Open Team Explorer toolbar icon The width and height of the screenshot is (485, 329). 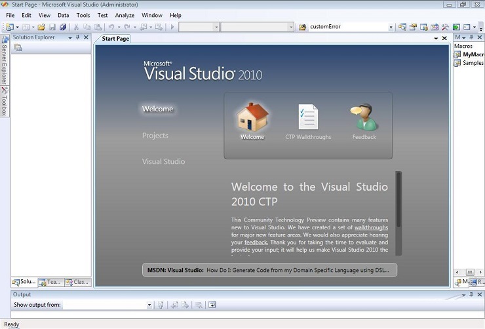coord(424,27)
